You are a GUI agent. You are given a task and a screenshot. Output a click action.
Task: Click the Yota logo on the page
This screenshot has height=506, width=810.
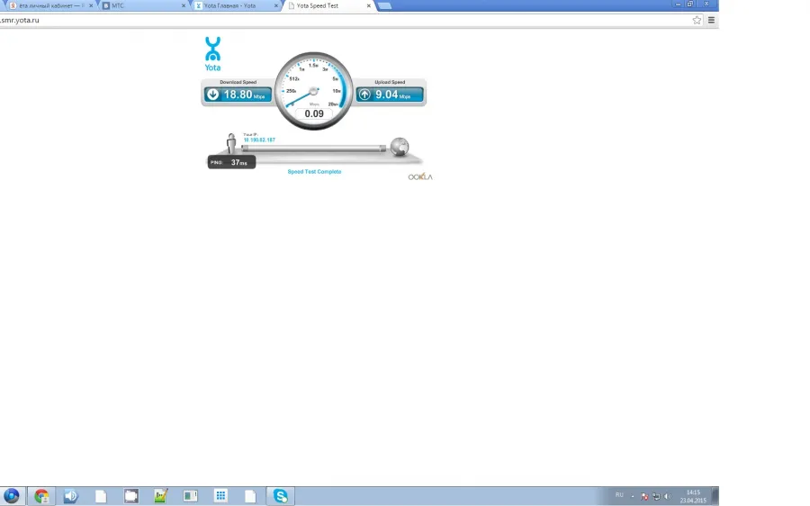[x=212, y=54]
